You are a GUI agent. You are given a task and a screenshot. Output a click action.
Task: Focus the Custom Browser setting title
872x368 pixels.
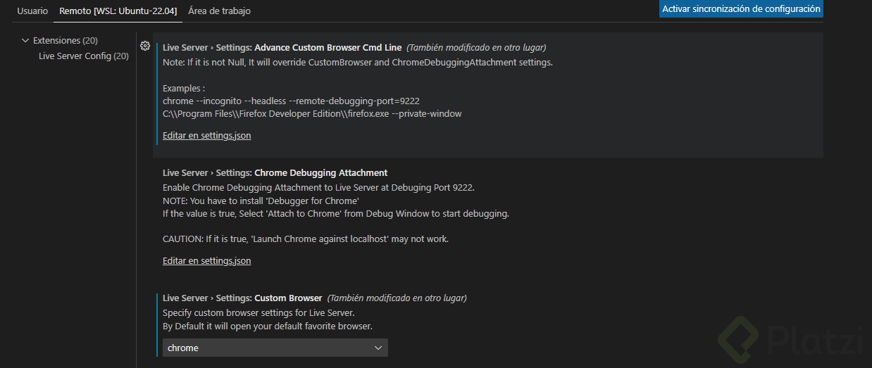tap(242, 298)
